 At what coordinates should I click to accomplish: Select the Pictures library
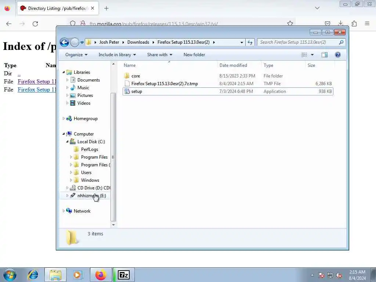[x=85, y=95]
